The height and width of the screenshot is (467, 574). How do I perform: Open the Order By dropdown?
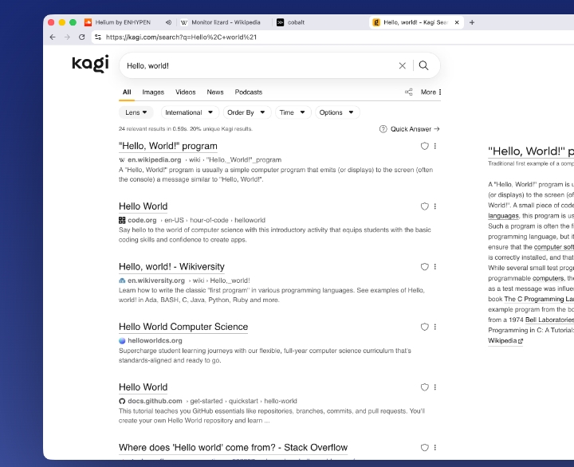246,112
